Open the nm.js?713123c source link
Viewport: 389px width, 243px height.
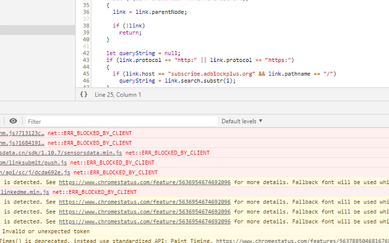(22, 133)
